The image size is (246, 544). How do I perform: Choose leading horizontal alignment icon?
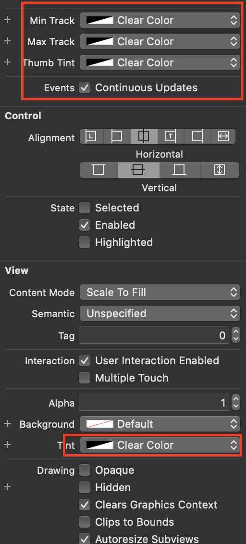click(92, 136)
